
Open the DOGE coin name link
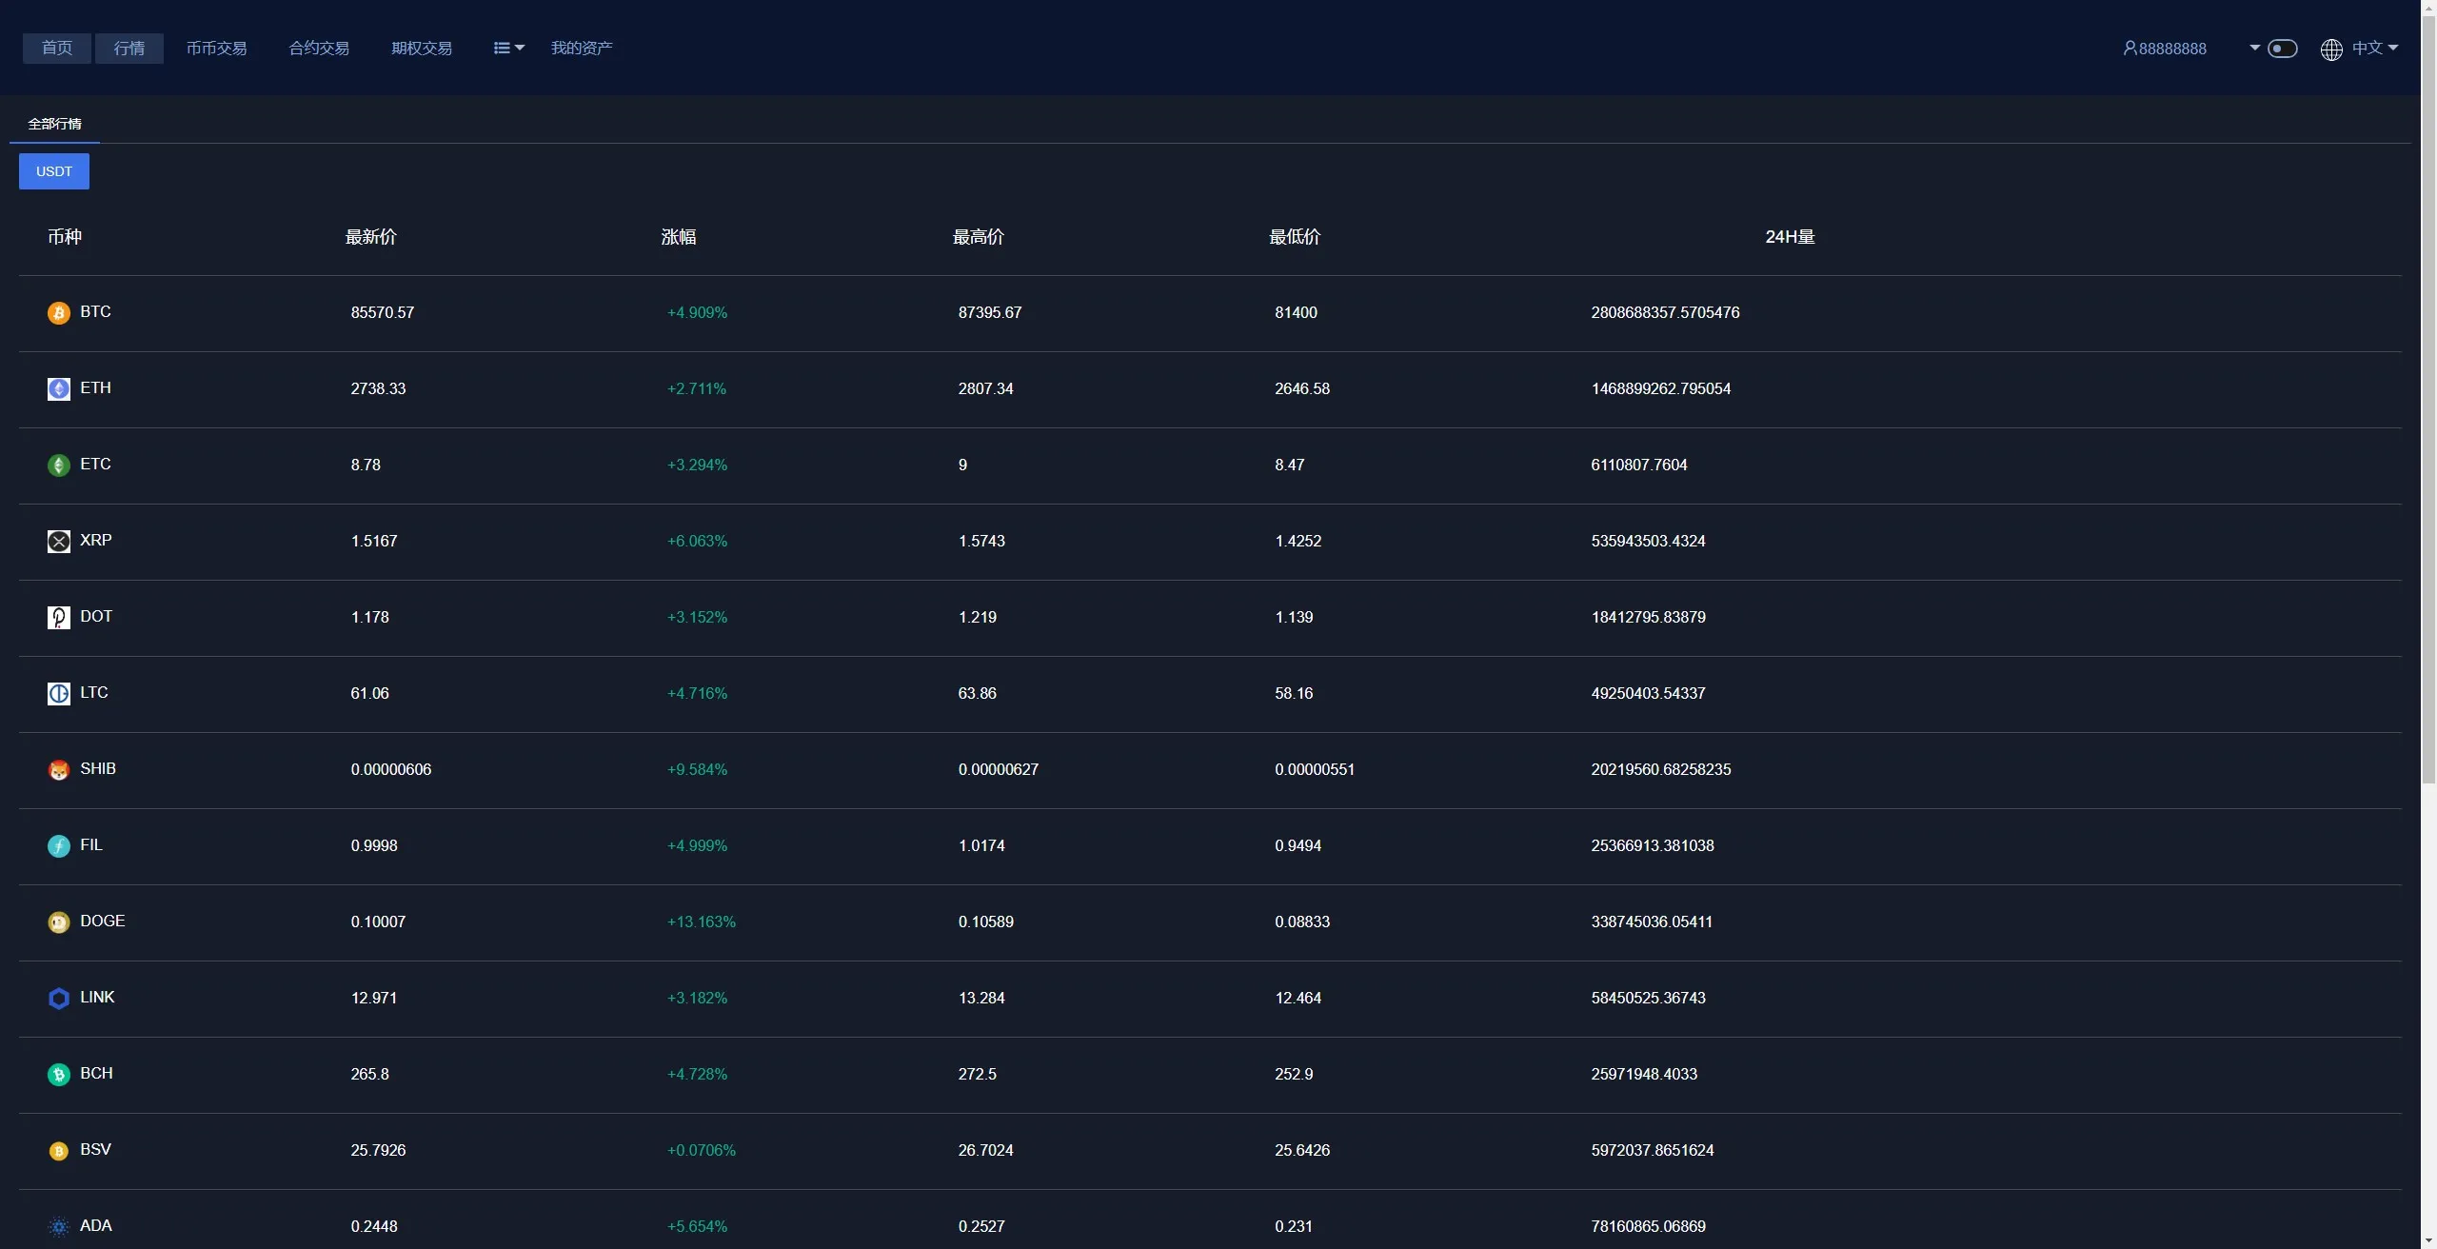tap(103, 922)
